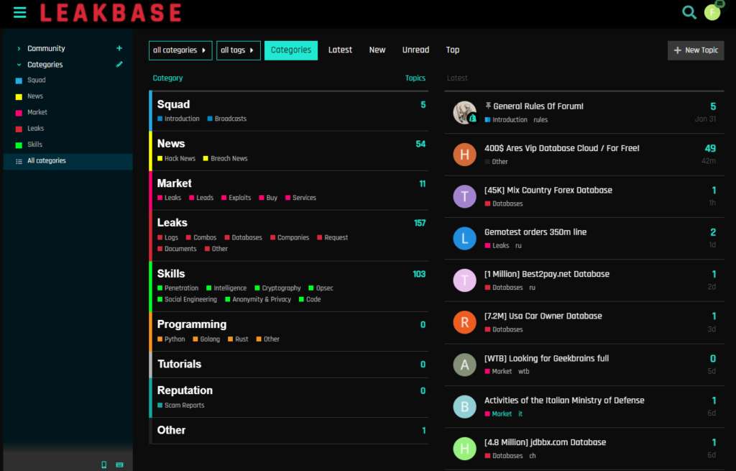The height and width of the screenshot is (471, 736).
Task: Open the "all tags" dropdown
Action: [238, 50]
